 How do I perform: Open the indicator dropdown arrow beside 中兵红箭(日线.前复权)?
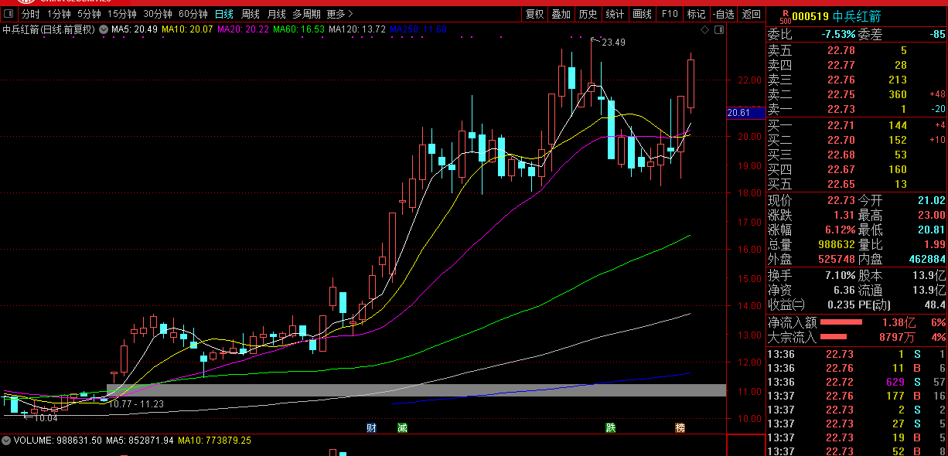point(104,29)
